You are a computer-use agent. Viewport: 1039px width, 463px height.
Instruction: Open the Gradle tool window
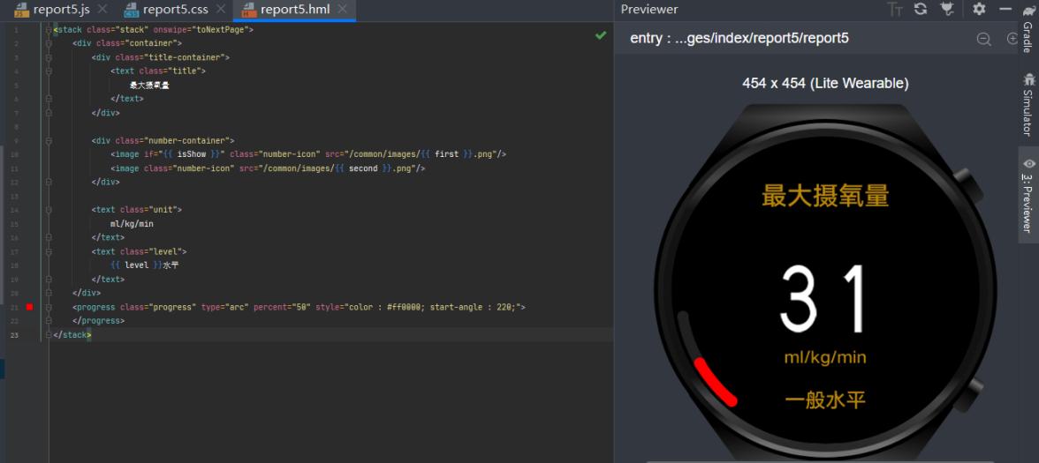(x=1028, y=29)
